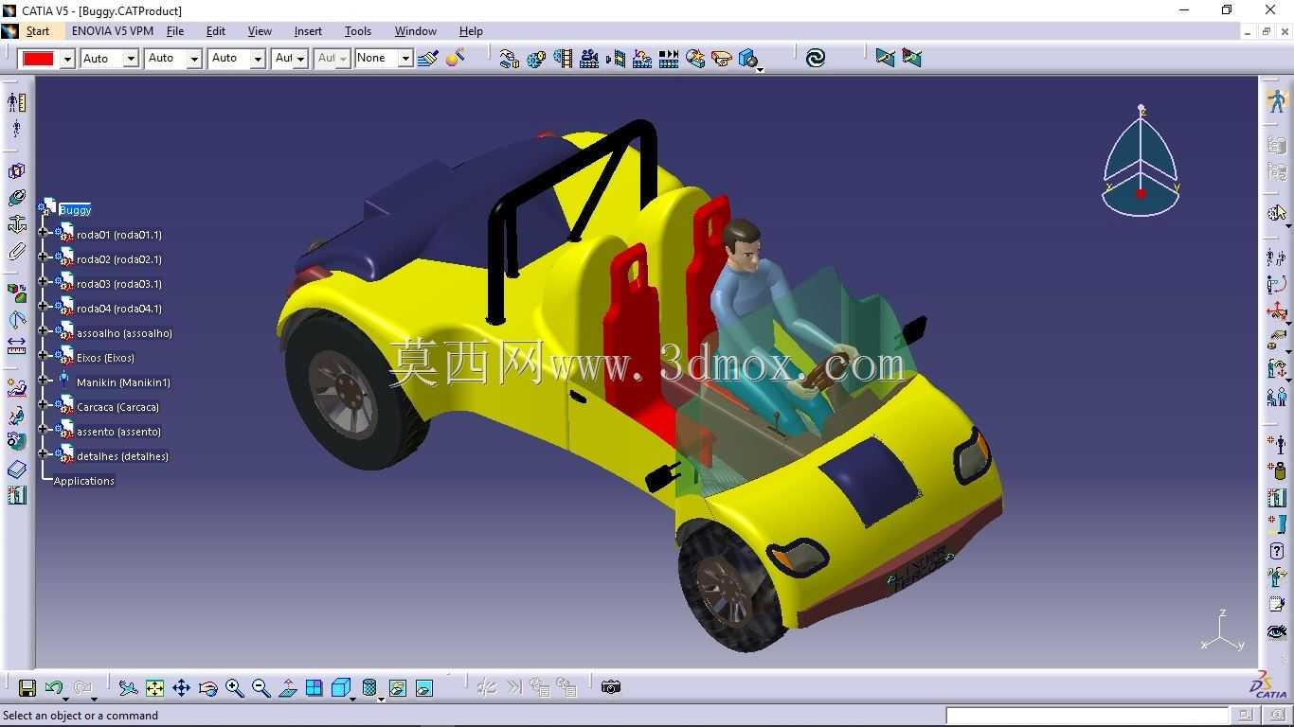The height and width of the screenshot is (727, 1294).
Task: Open the View menu
Action: click(260, 31)
